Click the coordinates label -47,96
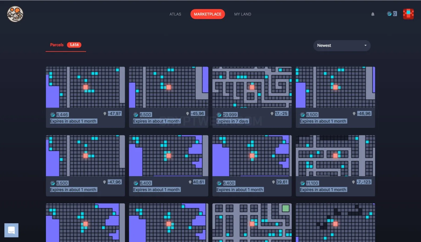The width and height of the screenshot is (421, 242). tap(114, 182)
